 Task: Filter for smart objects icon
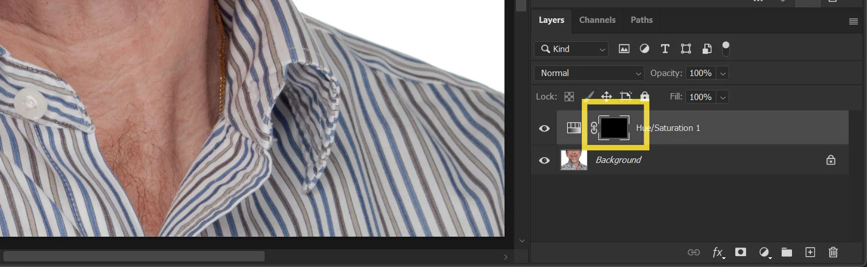(707, 49)
